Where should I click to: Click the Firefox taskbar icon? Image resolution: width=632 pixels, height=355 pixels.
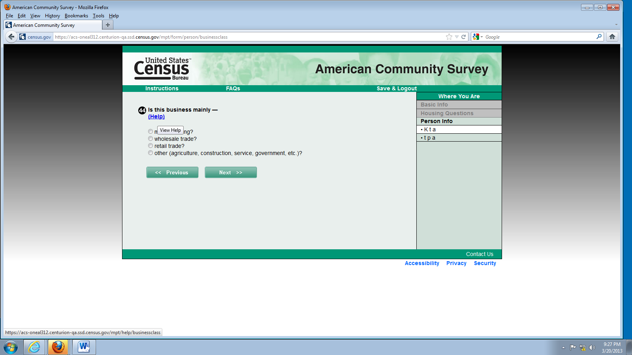58,347
